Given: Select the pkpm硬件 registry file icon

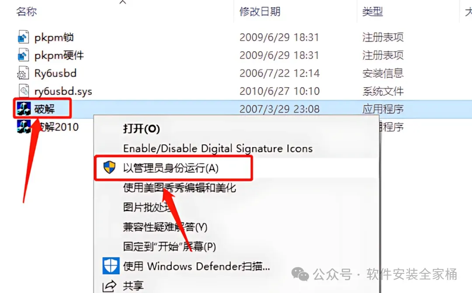Looking at the screenshot, I should click(23, 55).
